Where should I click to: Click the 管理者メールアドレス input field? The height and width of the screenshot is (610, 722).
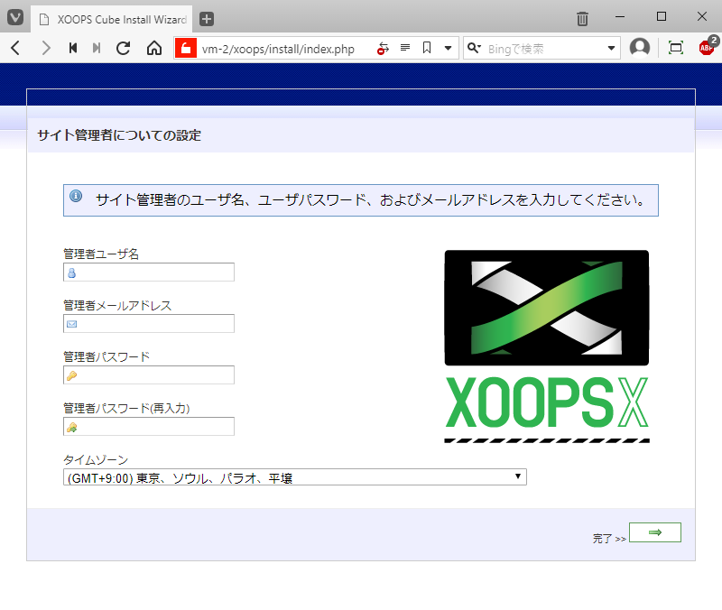point(149,324)
